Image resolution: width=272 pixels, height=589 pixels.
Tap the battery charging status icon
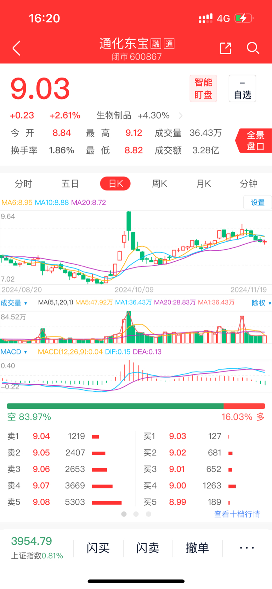pos(244,18)
